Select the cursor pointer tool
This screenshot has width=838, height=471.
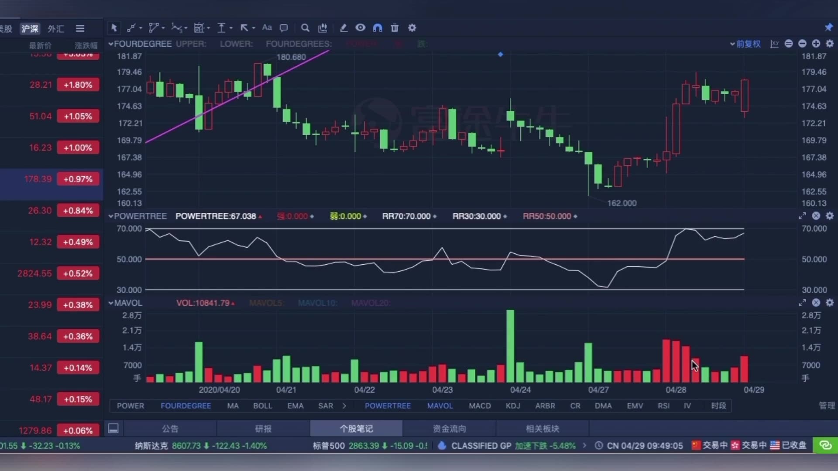[114, 28]
